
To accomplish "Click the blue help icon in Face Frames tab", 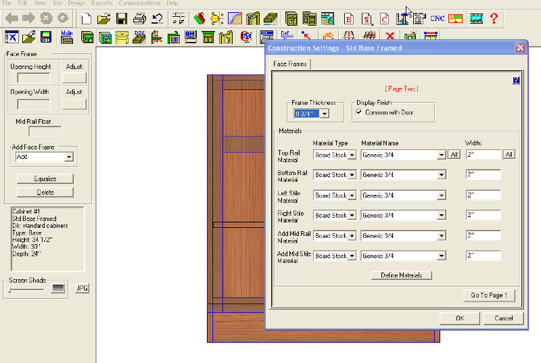I will (x=516, y=80).
